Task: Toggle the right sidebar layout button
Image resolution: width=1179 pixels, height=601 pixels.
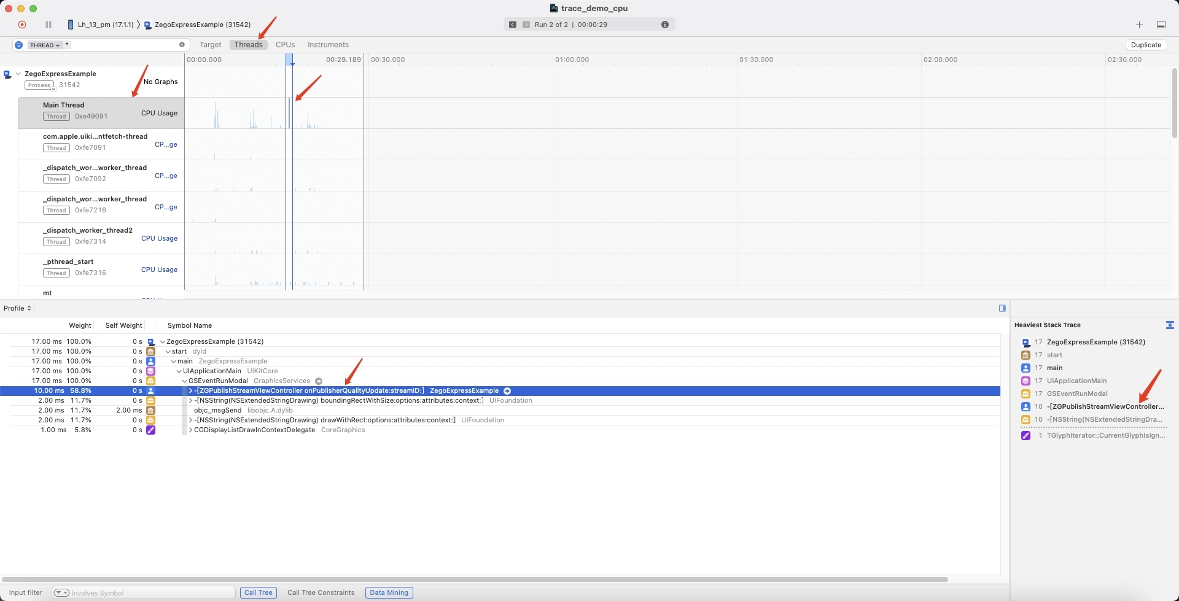Action: point(1162,25)
